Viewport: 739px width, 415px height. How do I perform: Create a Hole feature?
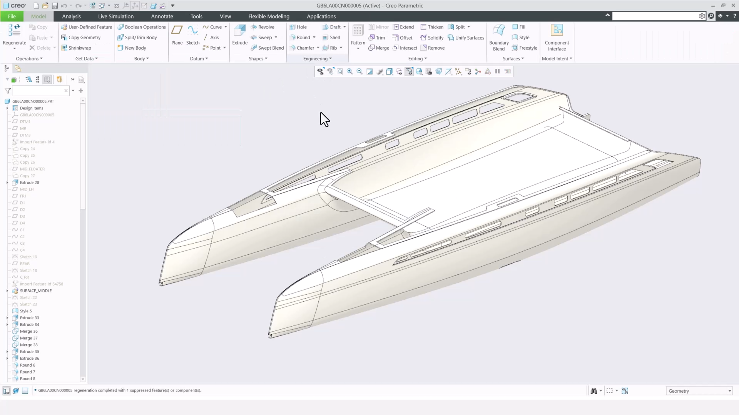(298, 27)
